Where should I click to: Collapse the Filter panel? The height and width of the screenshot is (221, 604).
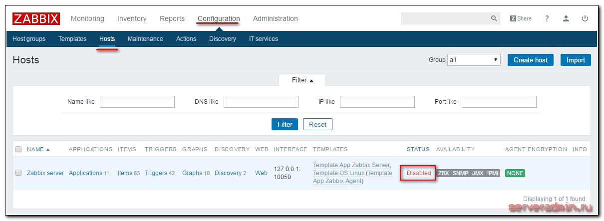click(x=302, y=80)
